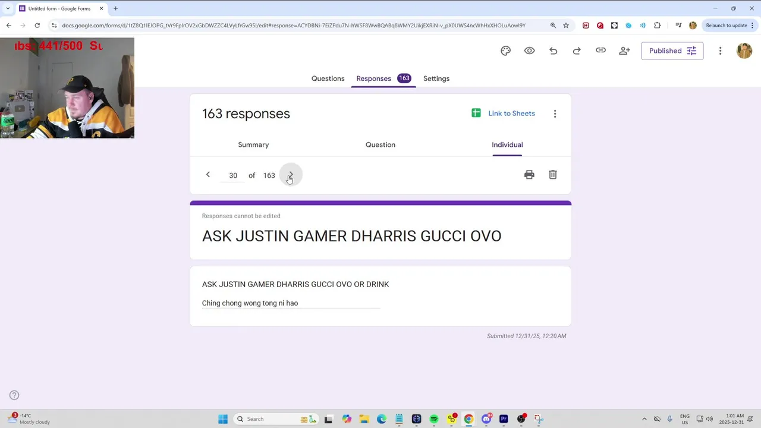The image size is (761, 428).
Task: Click Relaunch to update button
Action: point(730,26)
